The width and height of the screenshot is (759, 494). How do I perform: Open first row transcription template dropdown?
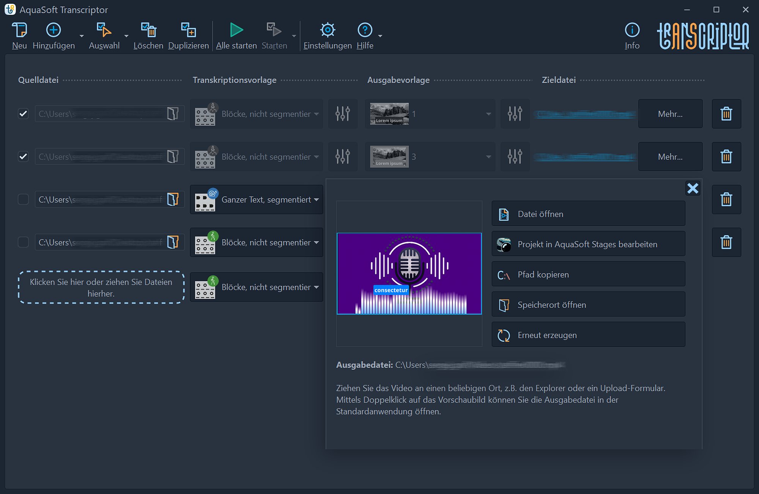[x=257, y=113]
